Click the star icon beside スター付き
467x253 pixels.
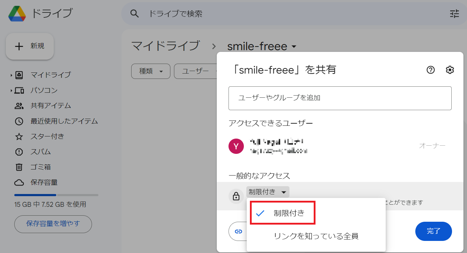[x=19, y=136]
